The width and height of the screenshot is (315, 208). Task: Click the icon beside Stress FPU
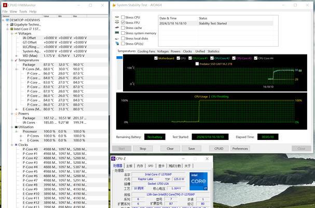pyautogui.click(x=117, y=22)
